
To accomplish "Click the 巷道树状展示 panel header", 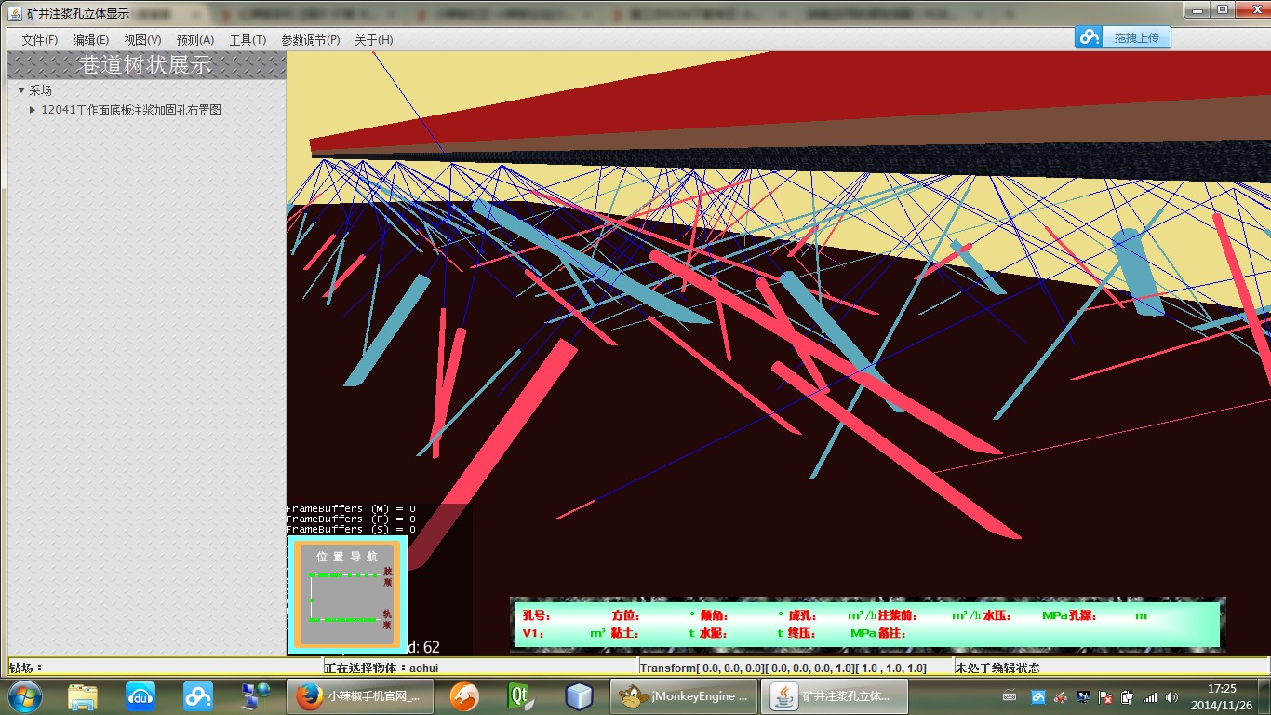I will click(x=146, y=64).
